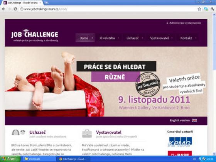This screenshot has height=162, width=216.
Task: Click the bed feet banner photo
Action: pos(54,84)
